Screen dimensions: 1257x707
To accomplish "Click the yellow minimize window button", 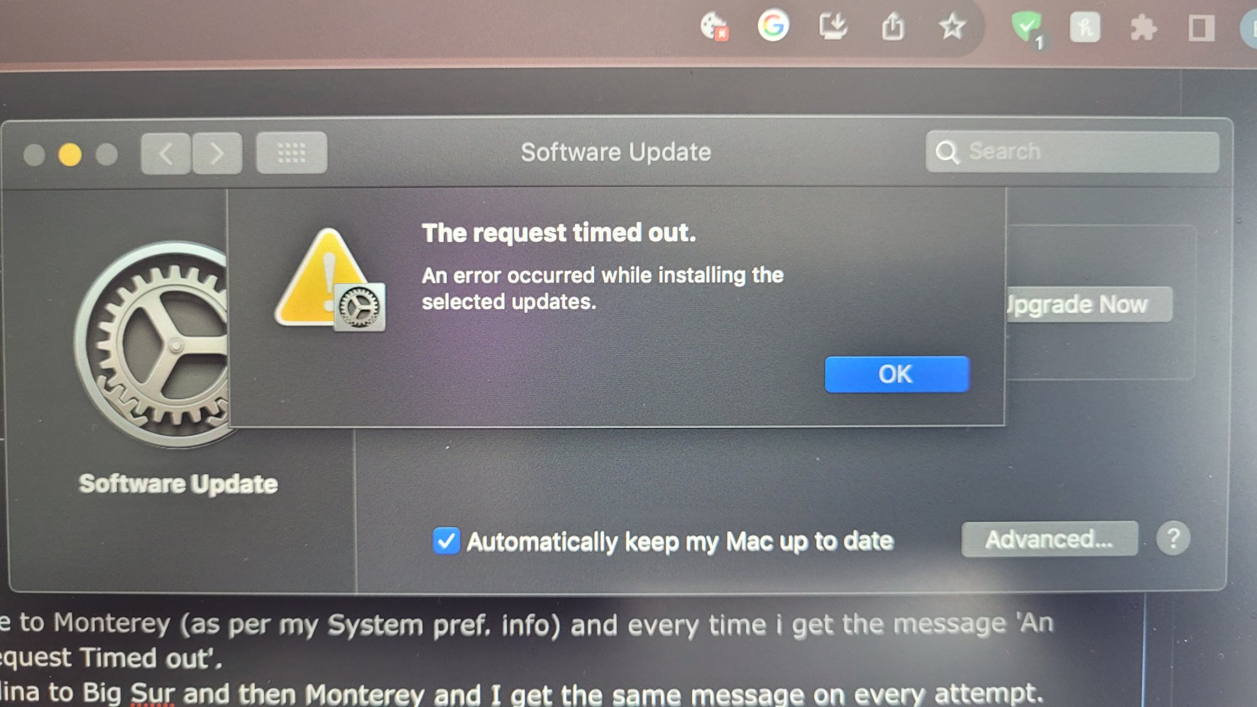I will pyautogui.click(x=70, y=155).
